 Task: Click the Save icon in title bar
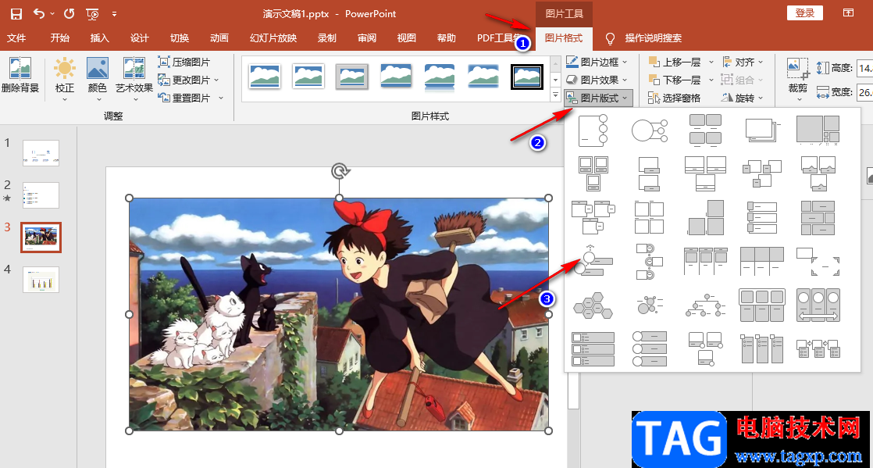[16, 14]
